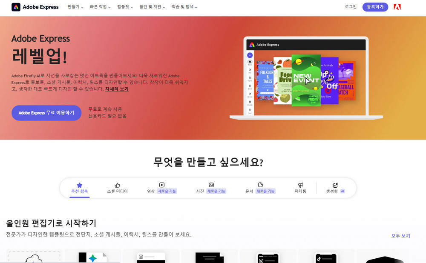Expand the 템플릿 menu

[x=125, y=7]
